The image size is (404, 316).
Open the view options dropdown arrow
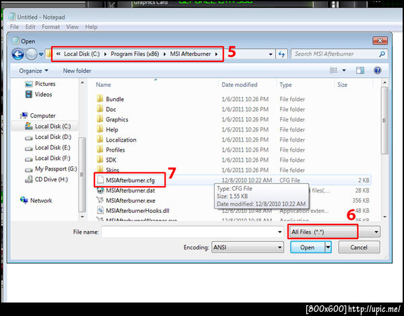[344, 70]
